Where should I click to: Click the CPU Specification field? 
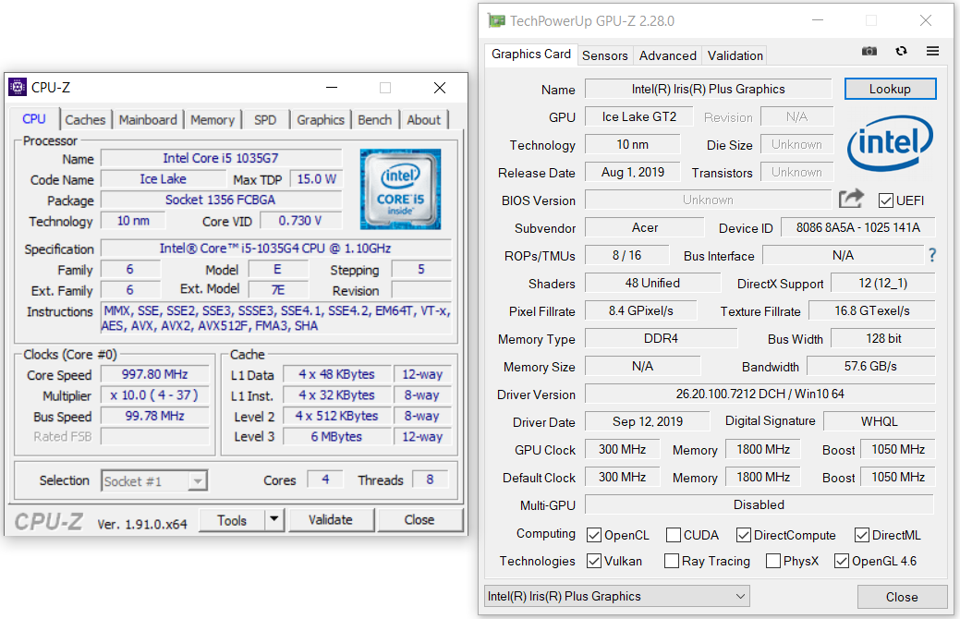click(x=275, y=248)
